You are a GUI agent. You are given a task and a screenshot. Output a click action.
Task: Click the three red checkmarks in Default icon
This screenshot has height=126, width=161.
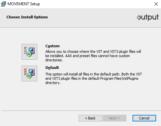[x=25, y=72]
